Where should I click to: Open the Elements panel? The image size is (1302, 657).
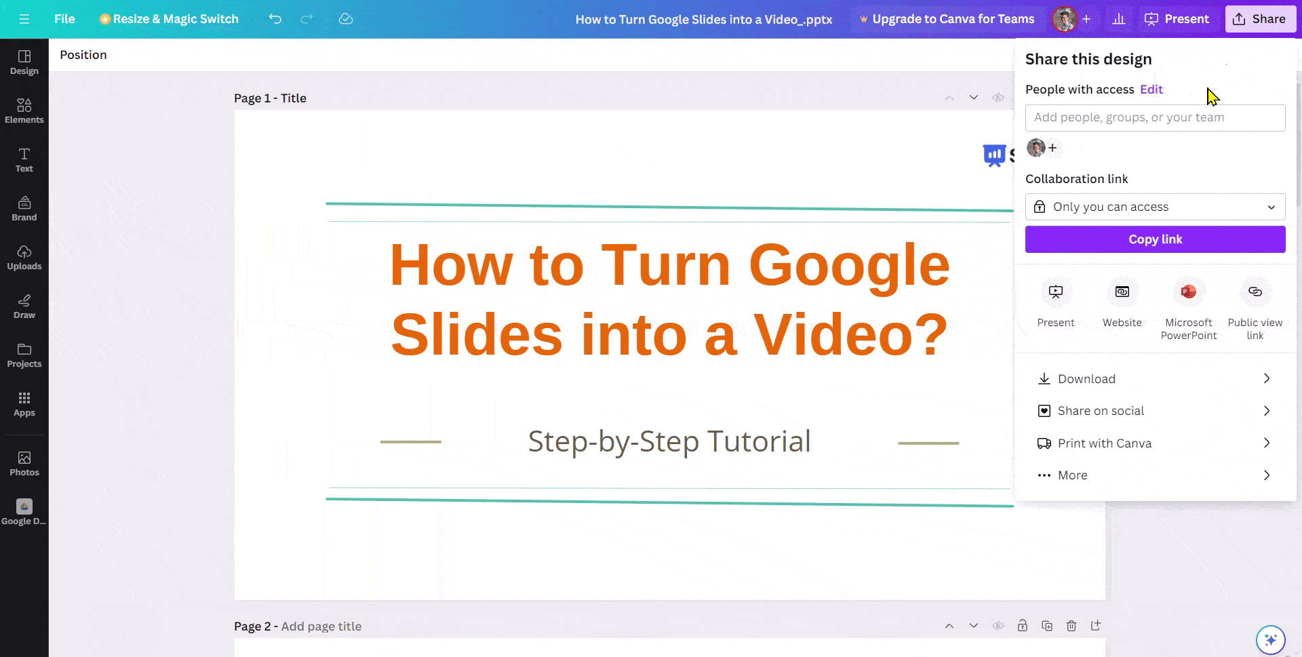click(24, 111)
